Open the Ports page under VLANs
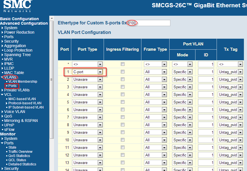247x171 pixels. pyautogui.click(x=12, y=86)
